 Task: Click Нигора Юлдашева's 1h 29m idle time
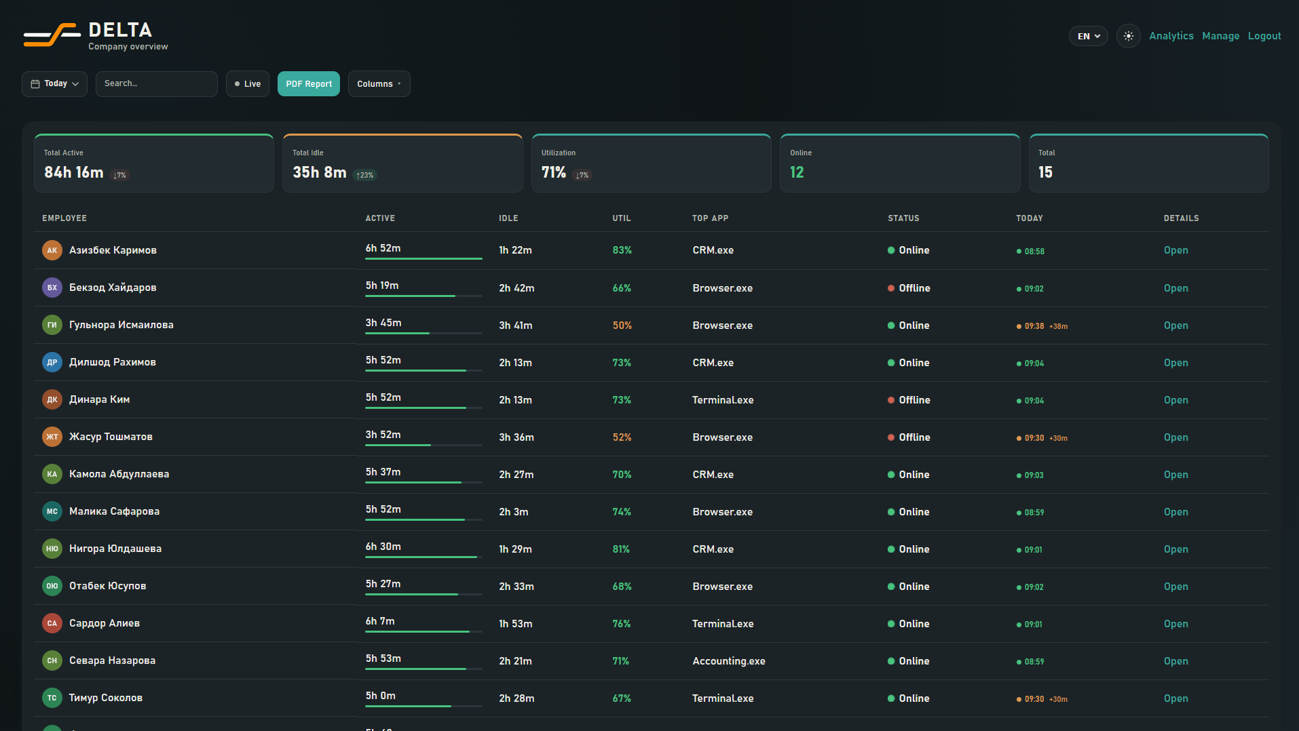point(515,549)
